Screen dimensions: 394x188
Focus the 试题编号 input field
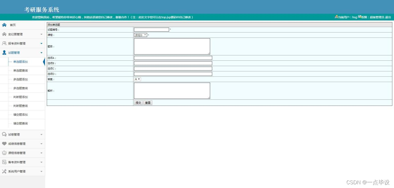pyautogui.click(x=151, y=29)
